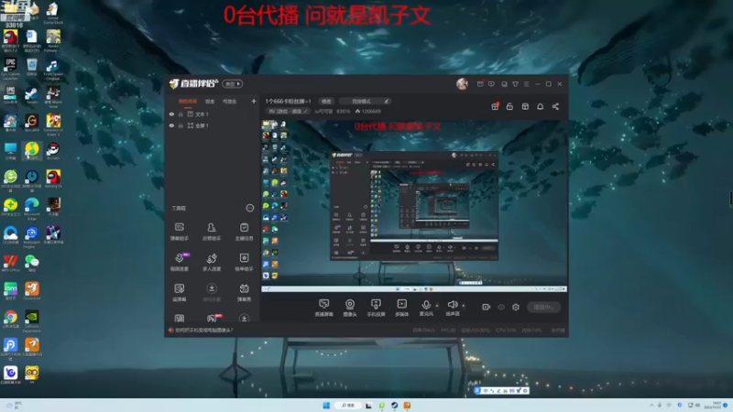The image size is (733, 412).
Task: Start 视频连麦 from the toolbox
Action: click(x=179, y=262)
